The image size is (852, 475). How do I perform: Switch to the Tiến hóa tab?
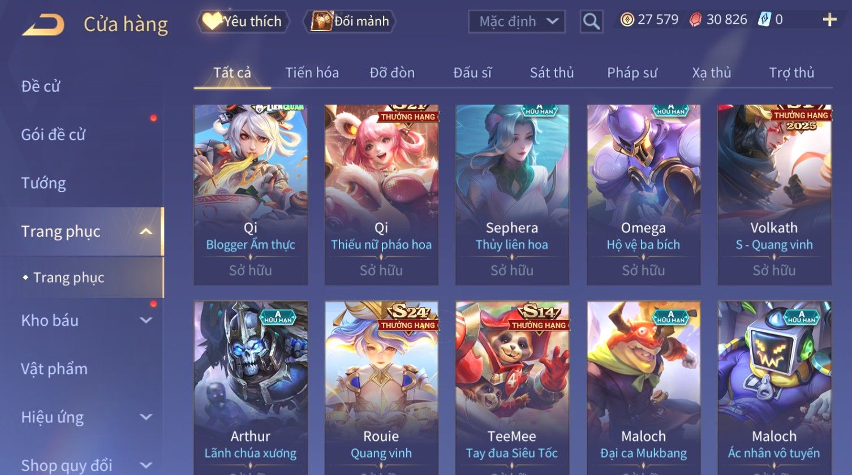pyautogui.click(x=312, y=73)
